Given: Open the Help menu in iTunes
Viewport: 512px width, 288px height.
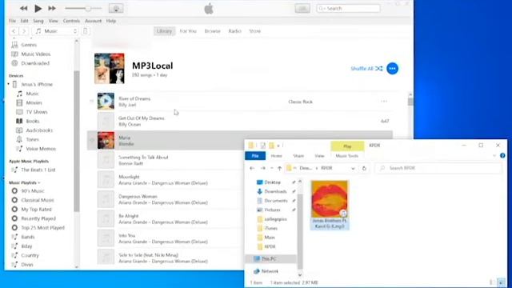Looking at the screenshot, I should pyautogui.click(x=111, y=21).
